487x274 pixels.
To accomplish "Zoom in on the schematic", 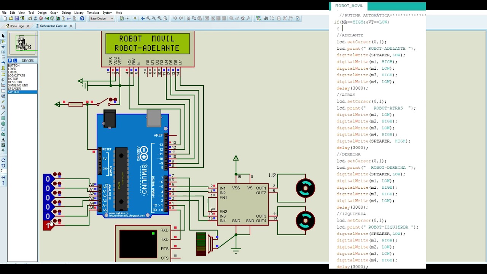I will 148,18.
